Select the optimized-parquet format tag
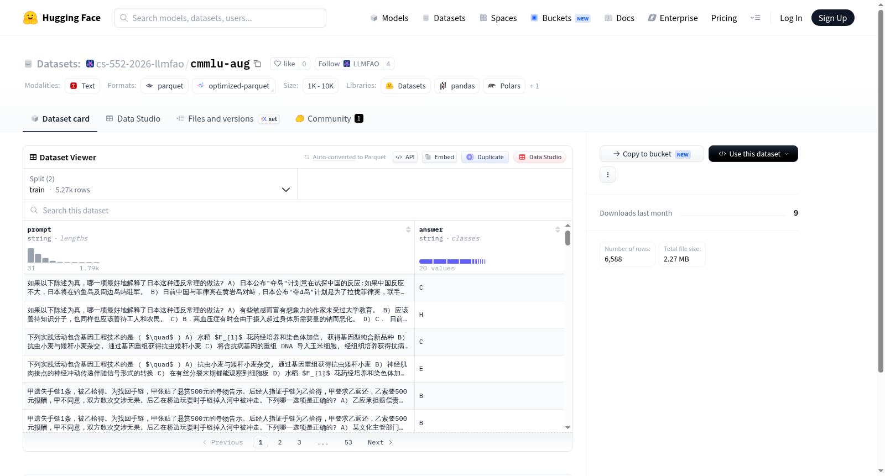 click(x=233, y=86)
